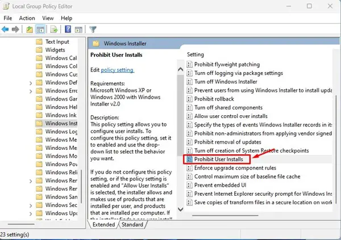Open the Help menu
Screen dimensions: 341x240
point(66,18)
